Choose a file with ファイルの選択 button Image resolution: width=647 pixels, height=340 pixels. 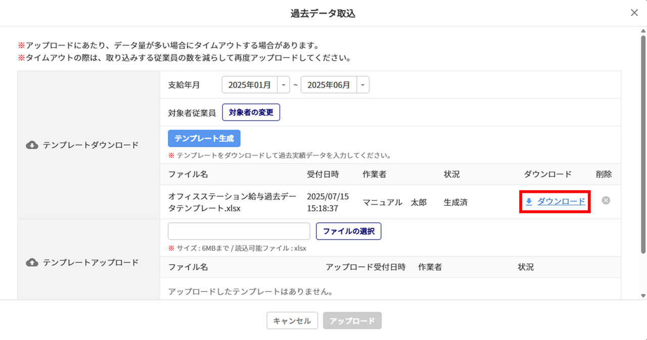tap(349, 231)
